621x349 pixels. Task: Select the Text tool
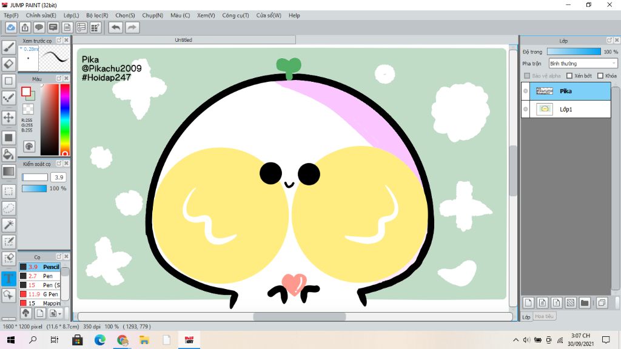(x=8, y=279)
